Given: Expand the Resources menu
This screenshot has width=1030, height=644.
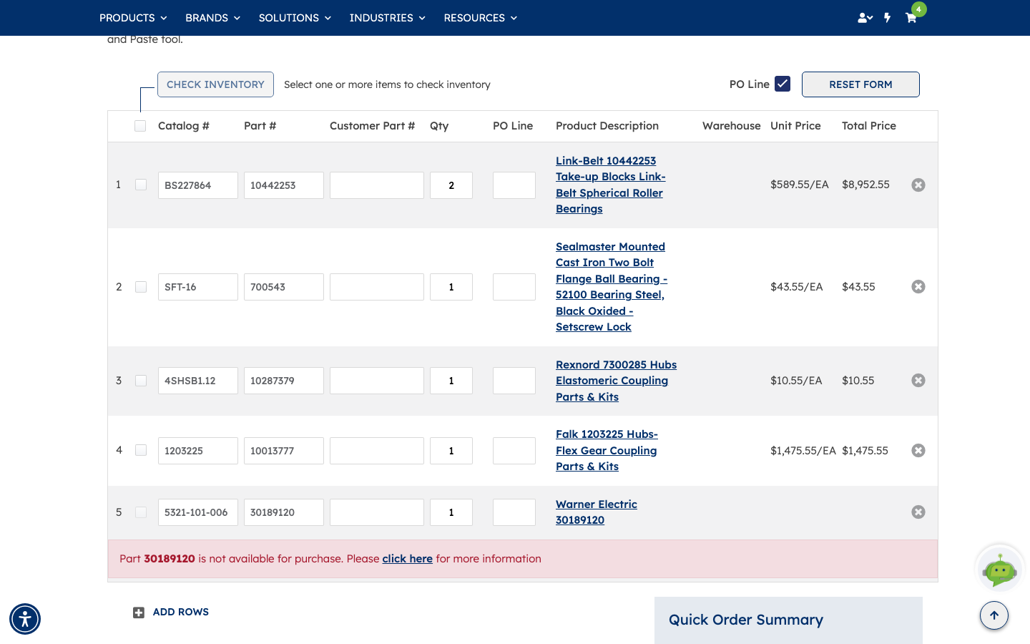Looking at the screenshot, I should [x=480, y=18].
